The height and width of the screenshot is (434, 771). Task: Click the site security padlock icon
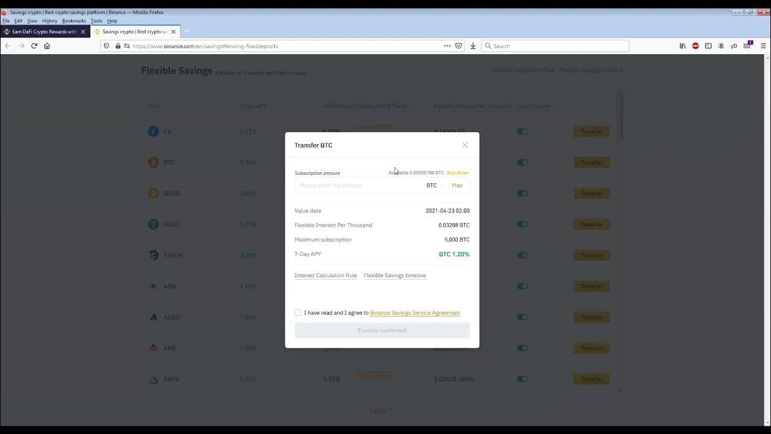[118, 46]
